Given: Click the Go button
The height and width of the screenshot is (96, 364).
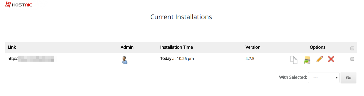Looking at the screenshot, I should click(x=348, y=78).
